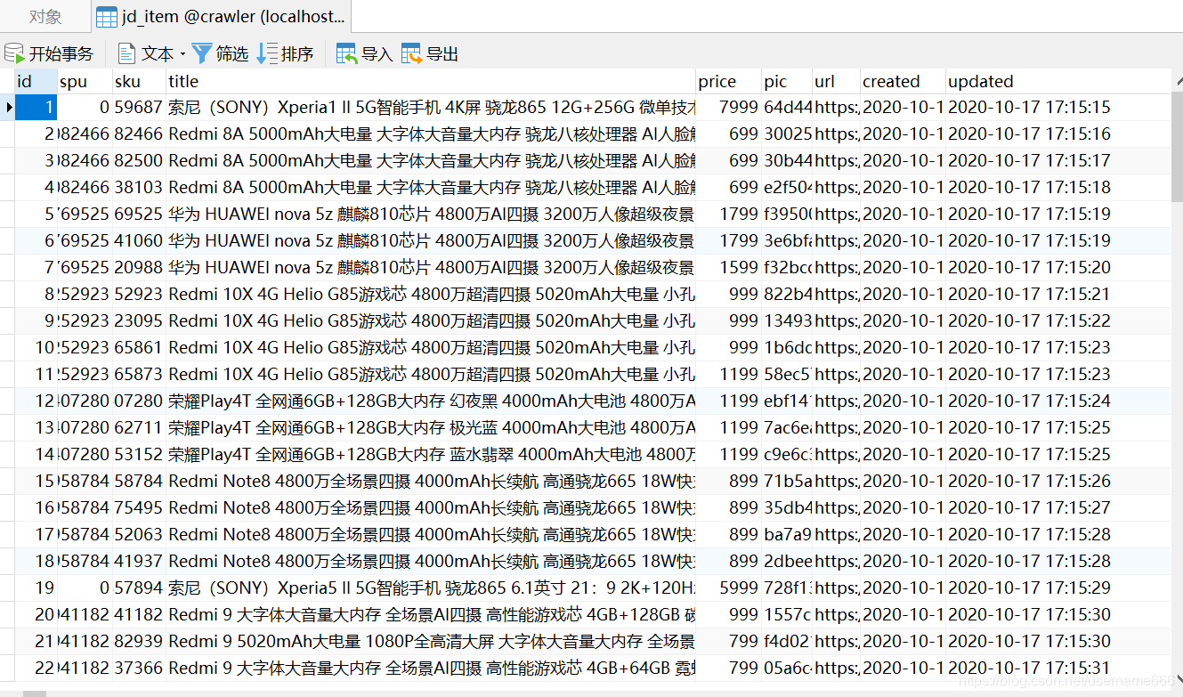Select the 荣耀Play4T 极光蓝 title cell

coord(431,428)
